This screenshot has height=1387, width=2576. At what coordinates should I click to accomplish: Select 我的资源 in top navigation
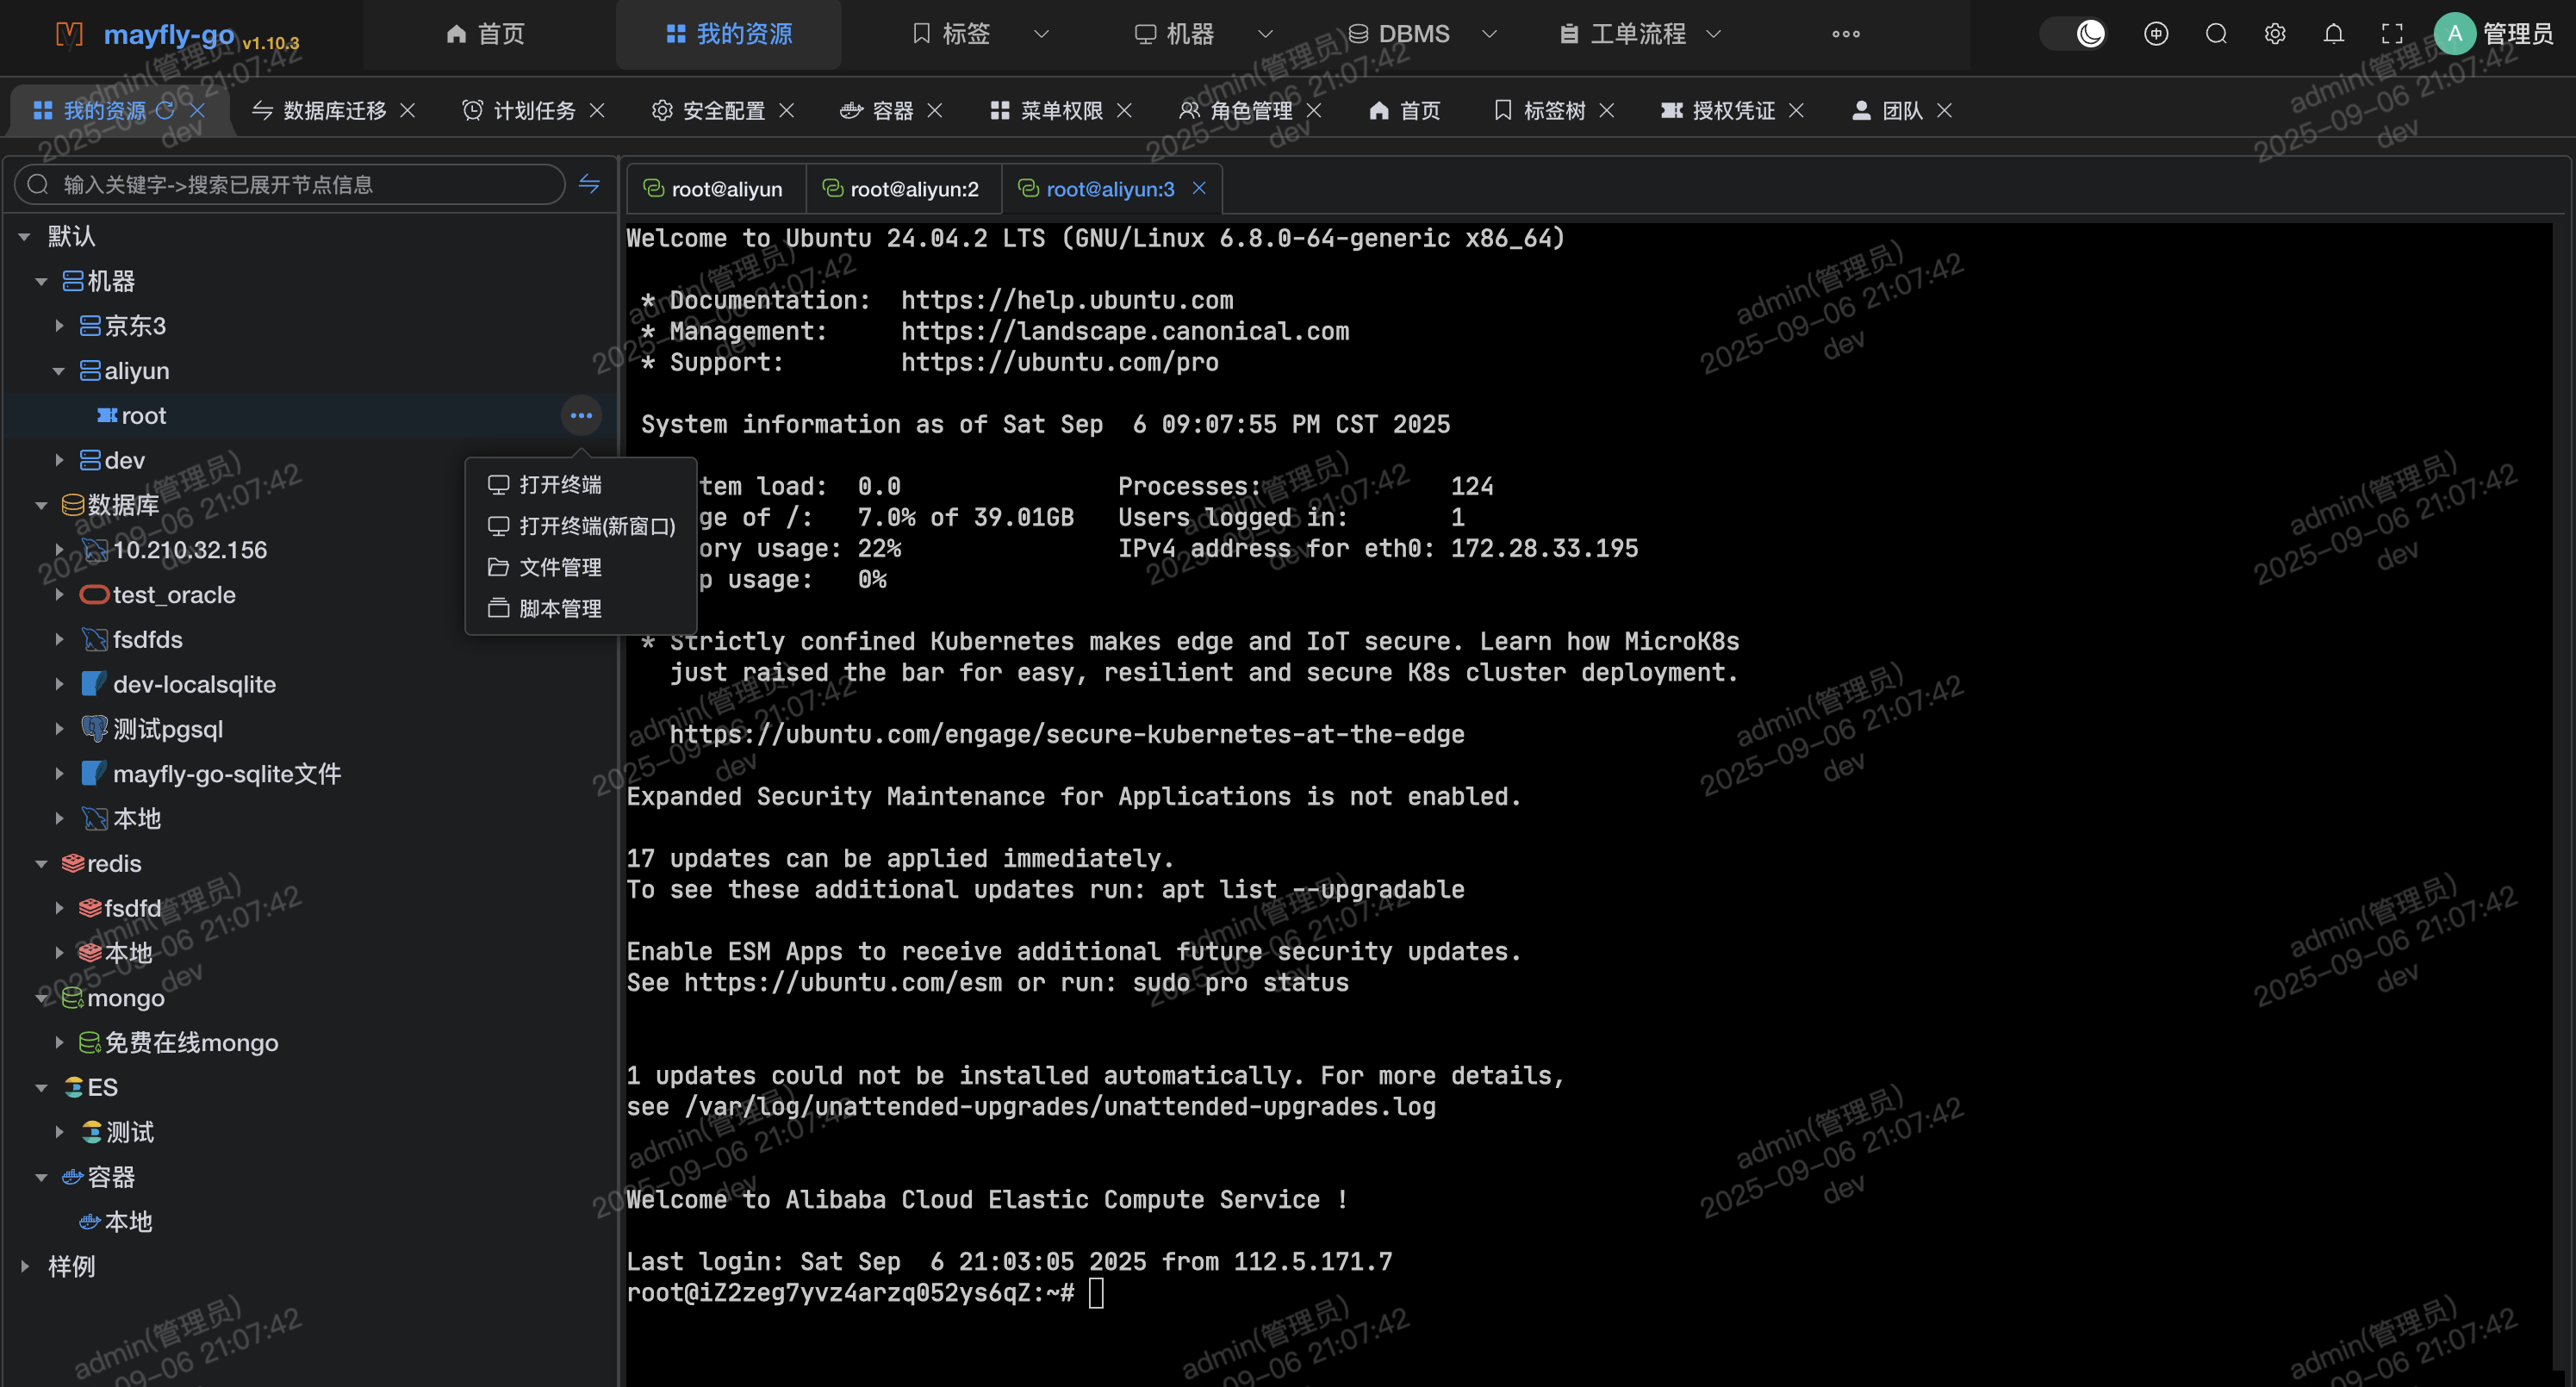point(729,34)
